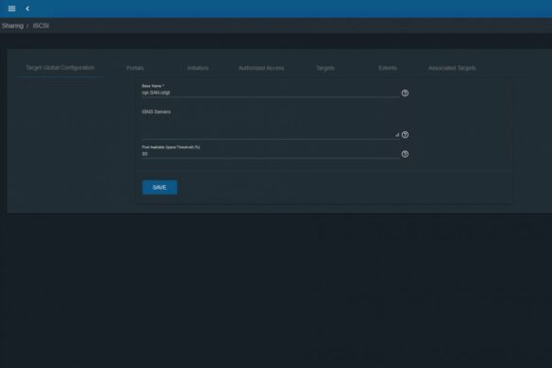
Task: Open the Targets tab
Action: coord(326,68)
